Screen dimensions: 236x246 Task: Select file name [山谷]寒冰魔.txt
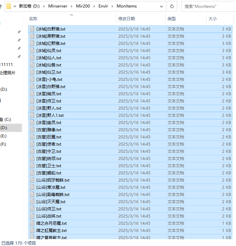[x=51, y=187]
